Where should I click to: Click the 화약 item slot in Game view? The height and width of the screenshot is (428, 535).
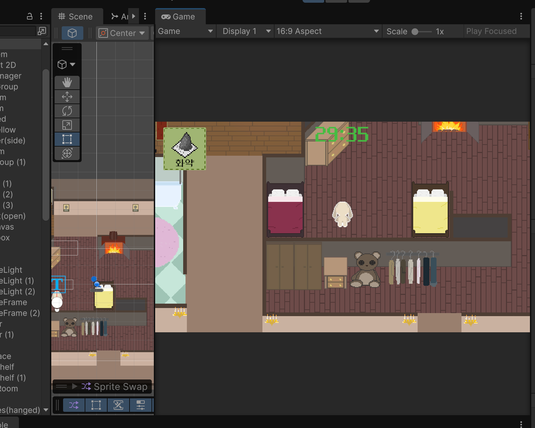click(185, 149)
